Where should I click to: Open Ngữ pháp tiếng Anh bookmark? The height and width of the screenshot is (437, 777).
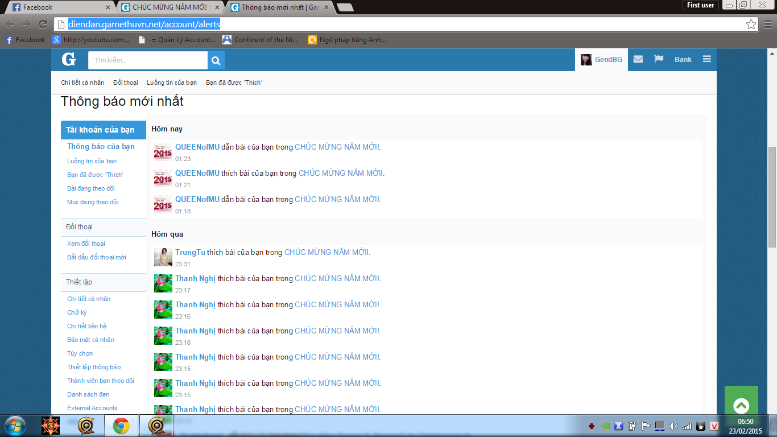pyautogui.click(x=347, y=40)
